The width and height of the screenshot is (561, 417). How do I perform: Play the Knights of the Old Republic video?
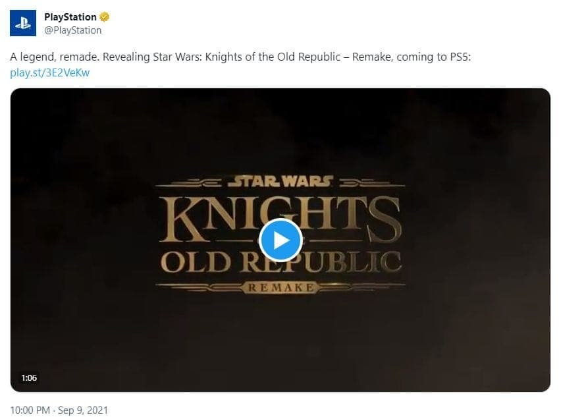[281, 240]
